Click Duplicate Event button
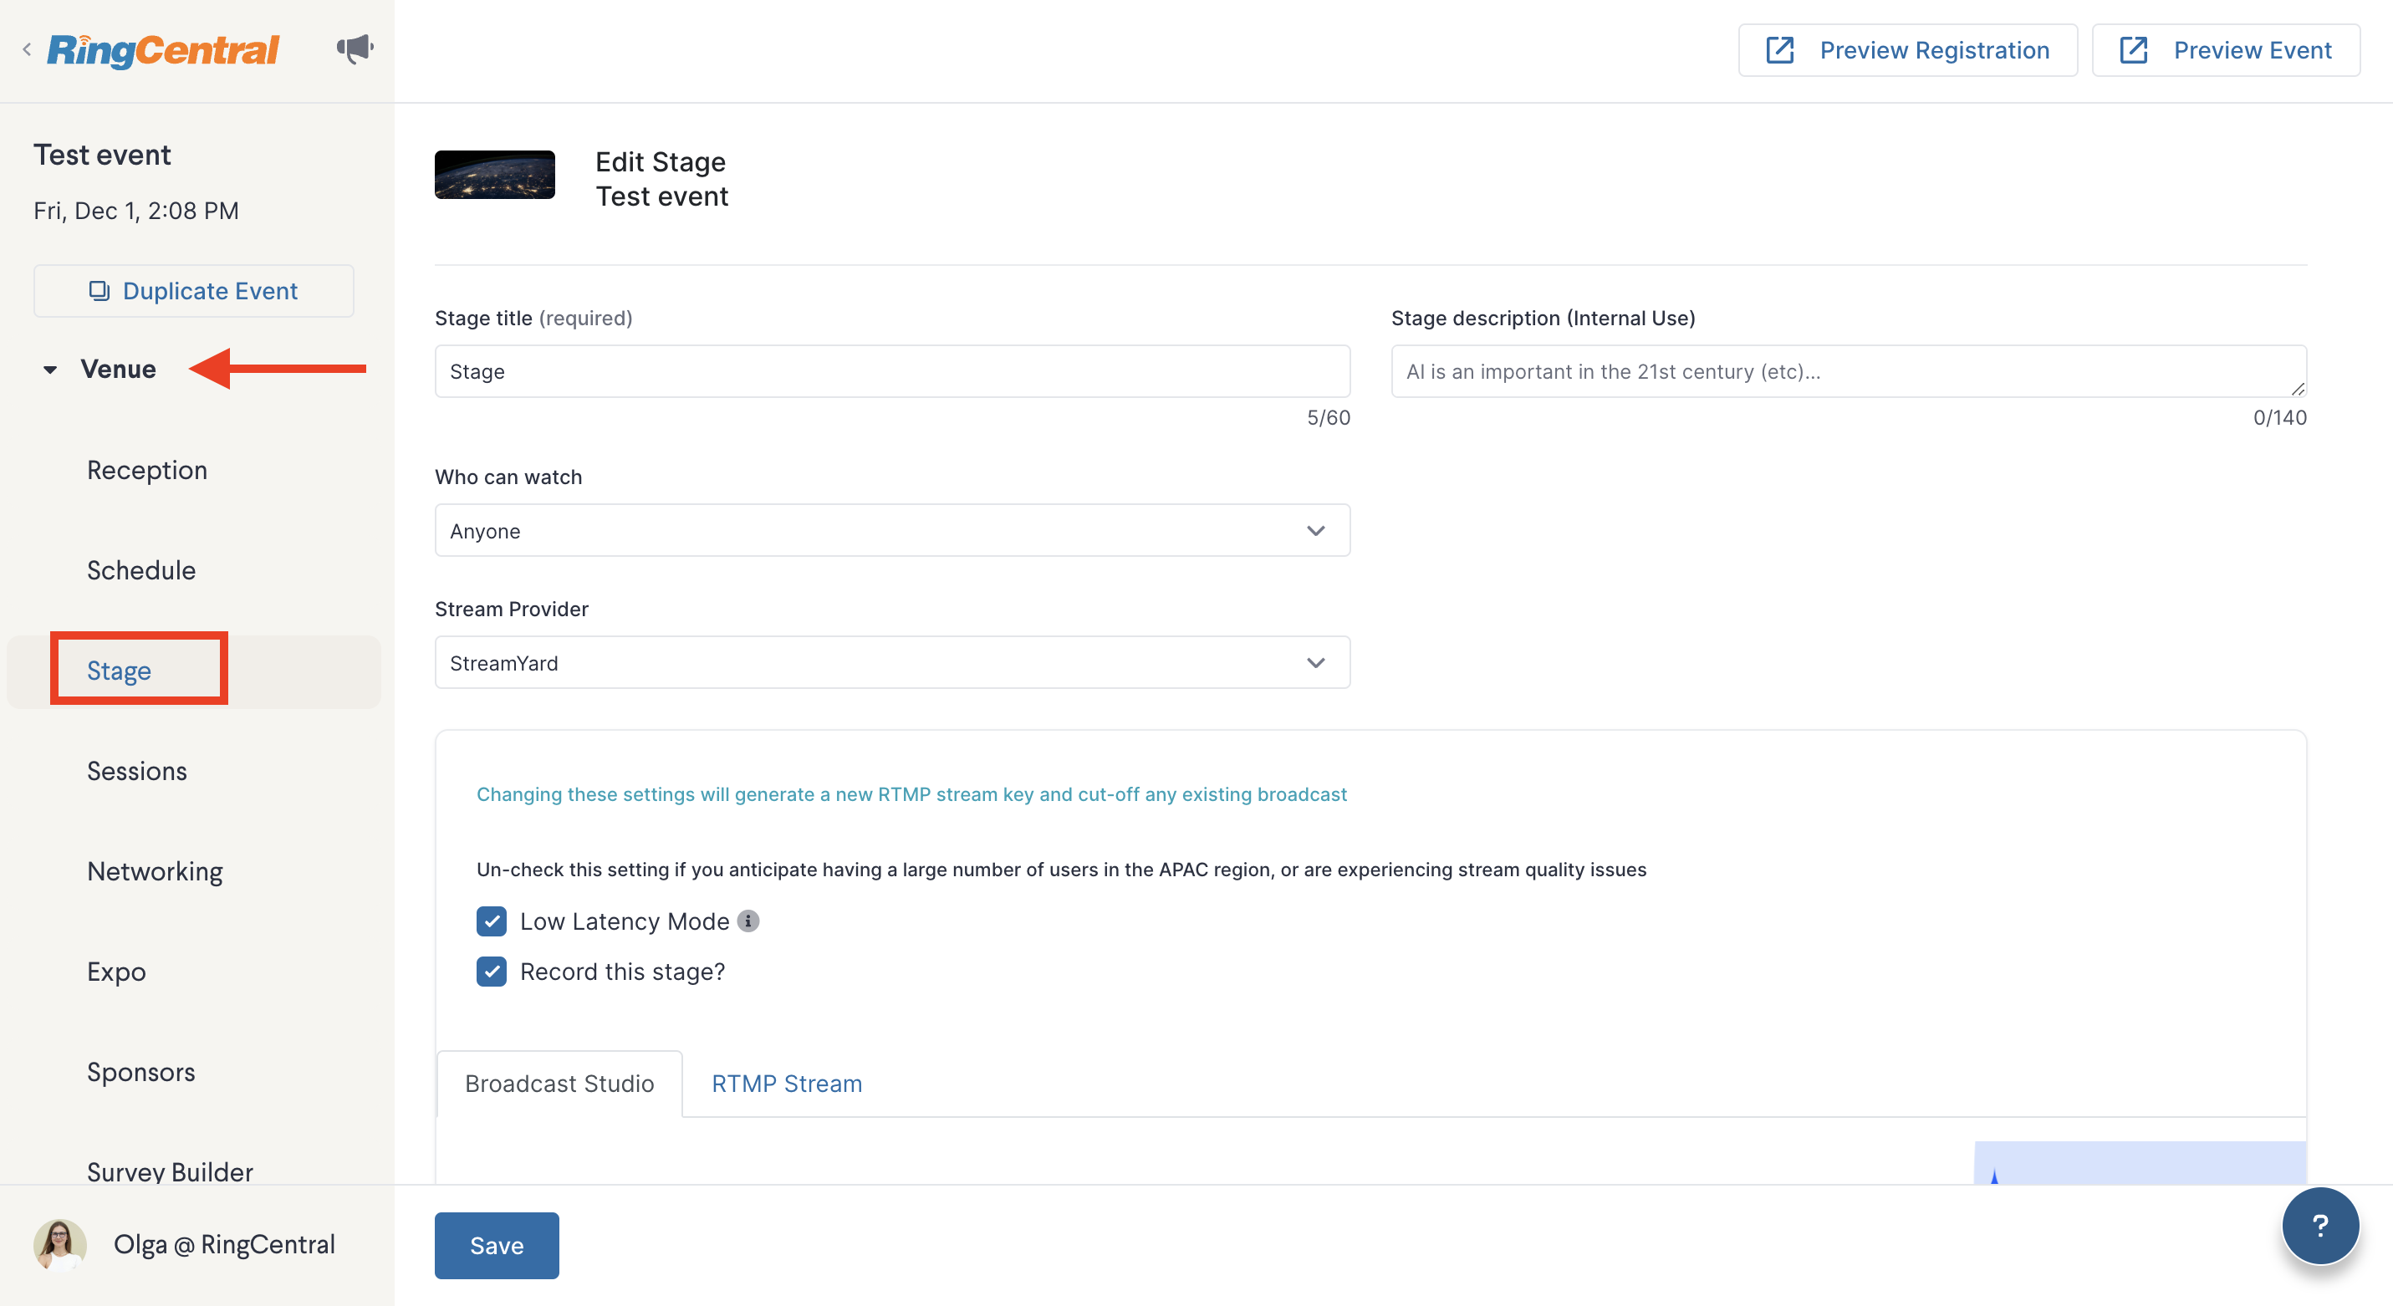Viewport: 2393px width, 1306px height. (x=193, y=291)
